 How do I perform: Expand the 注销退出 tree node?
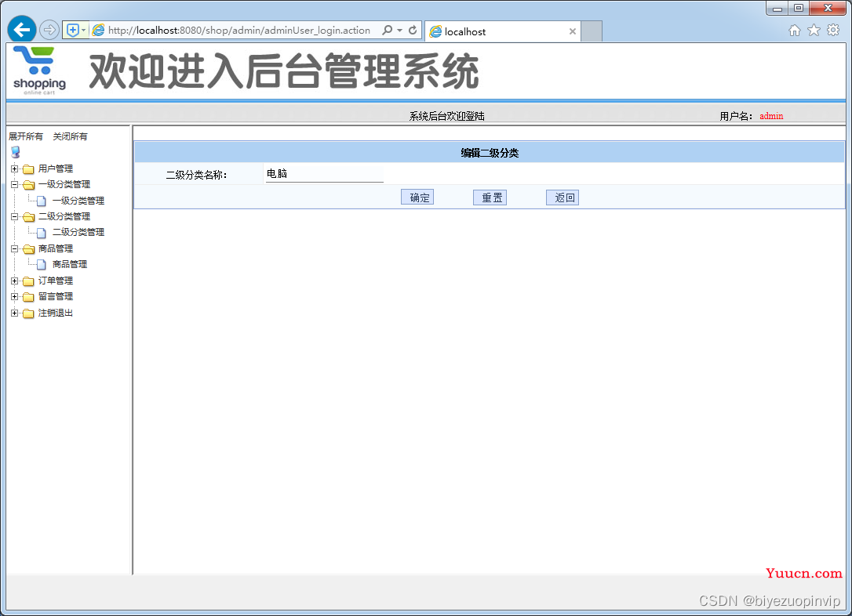tap(15, 313)
